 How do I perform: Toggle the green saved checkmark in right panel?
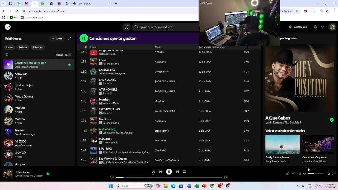point(332,120)
